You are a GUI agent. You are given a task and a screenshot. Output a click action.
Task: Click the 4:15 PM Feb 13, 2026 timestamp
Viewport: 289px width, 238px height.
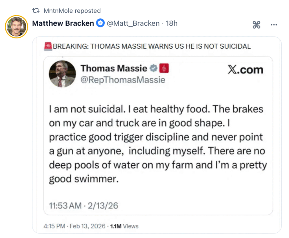(75, 226)
